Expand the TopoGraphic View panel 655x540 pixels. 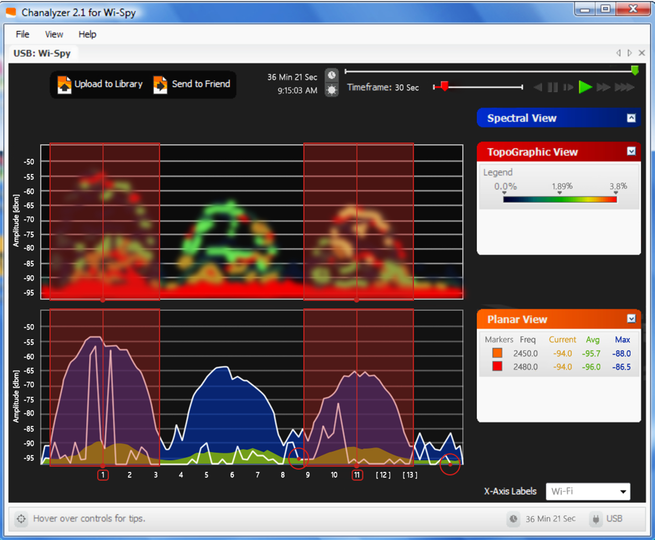631,152
